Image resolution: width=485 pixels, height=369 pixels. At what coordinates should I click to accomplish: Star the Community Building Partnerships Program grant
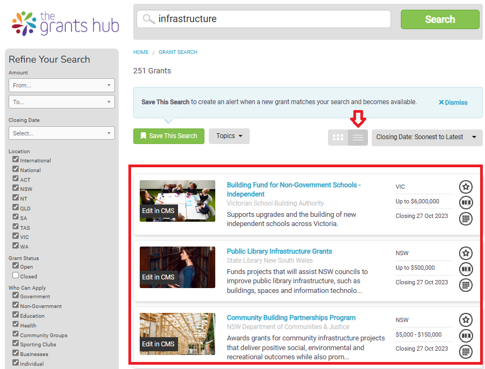[x=466, y=319]
